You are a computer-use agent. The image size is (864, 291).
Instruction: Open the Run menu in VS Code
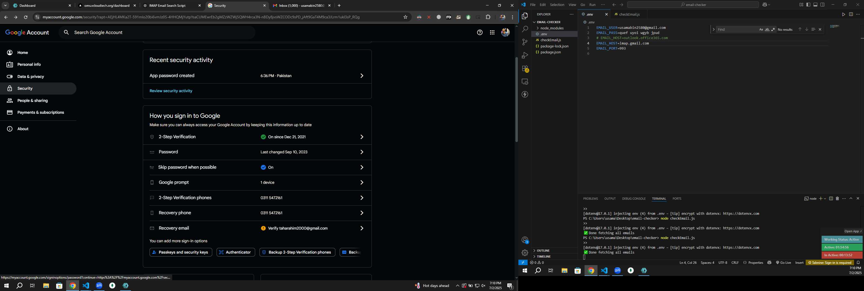coord(592,5)
